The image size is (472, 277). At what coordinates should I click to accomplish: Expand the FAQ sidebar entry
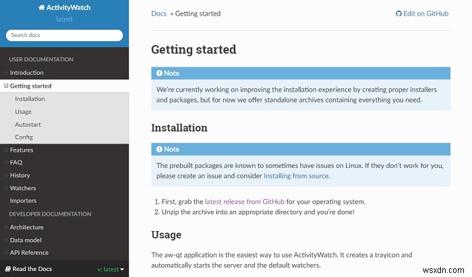(5, 162)
